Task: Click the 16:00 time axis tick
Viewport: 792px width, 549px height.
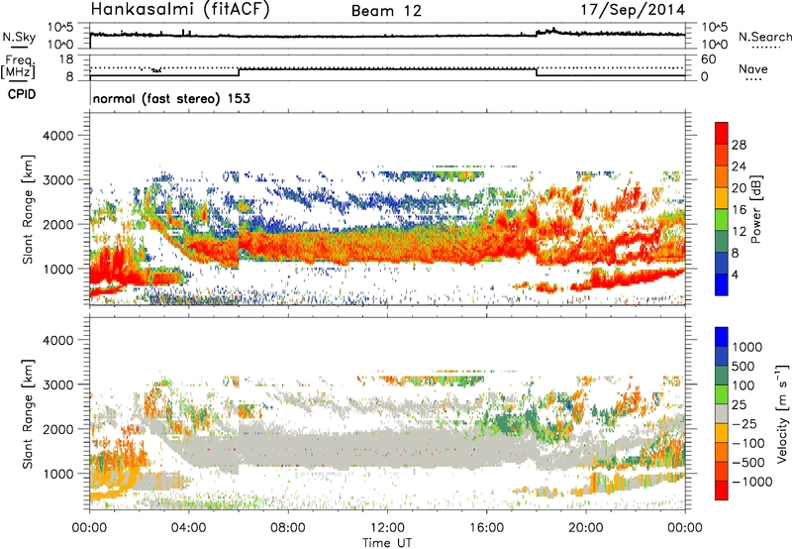Action: click(x=486, y=527)
